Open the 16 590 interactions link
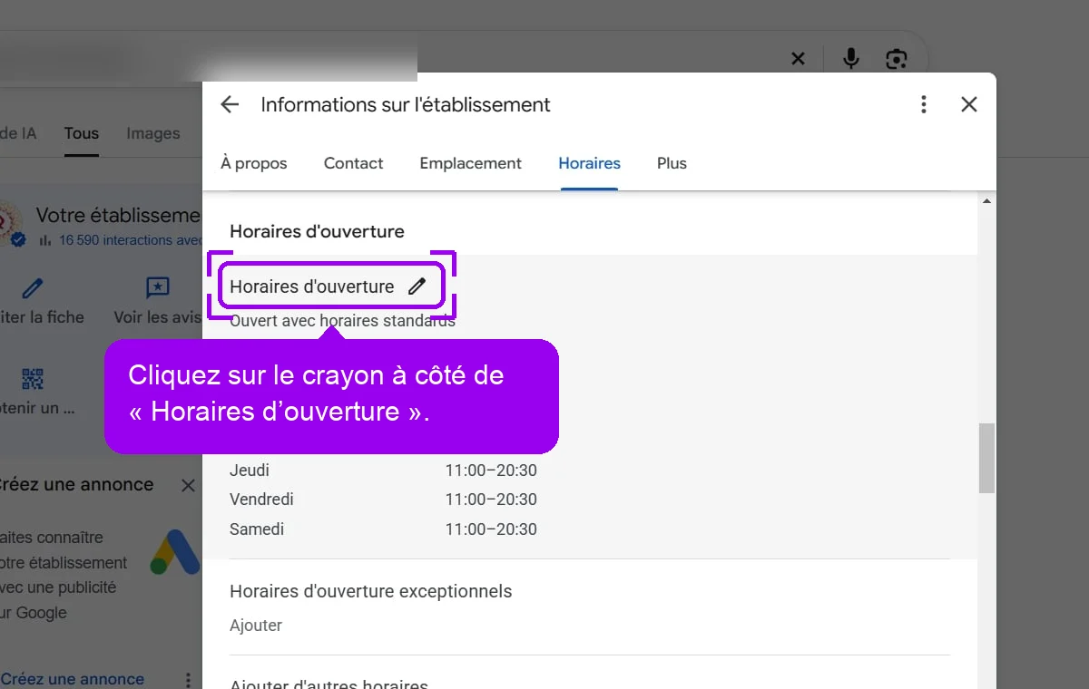Image resolution: width=1089 pixels, height=689 pixels. tap(131, 240)
